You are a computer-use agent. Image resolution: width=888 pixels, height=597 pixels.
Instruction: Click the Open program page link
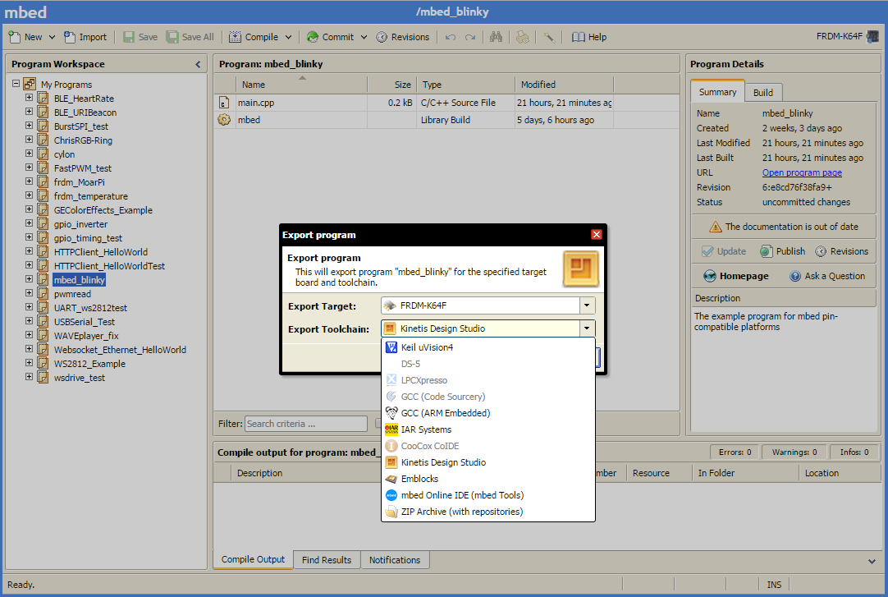[802, 172]
